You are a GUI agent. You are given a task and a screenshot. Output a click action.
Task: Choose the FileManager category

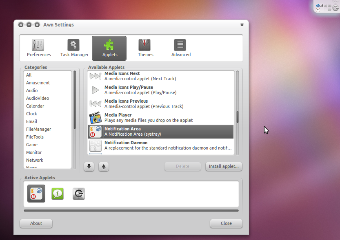[x=38, y=129]
